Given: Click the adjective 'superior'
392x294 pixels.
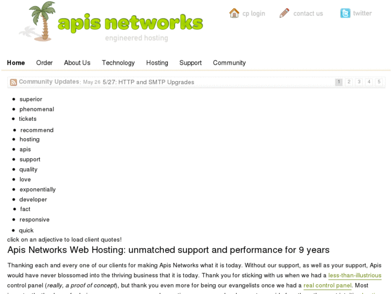Looking at the screenshot, I should point(31,99).
